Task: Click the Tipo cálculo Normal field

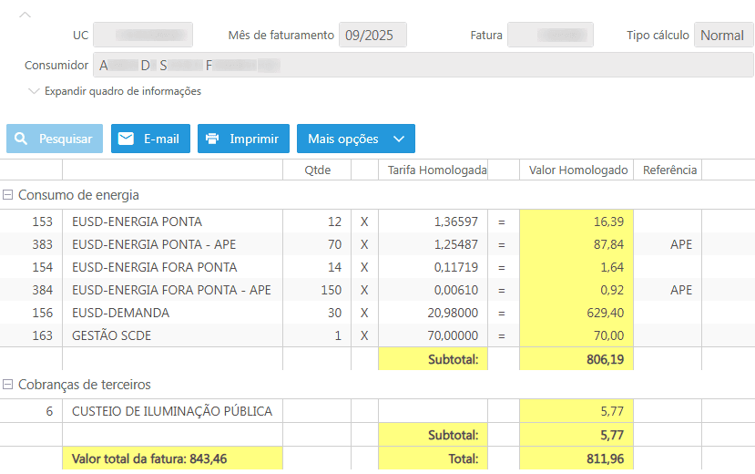Action: coord(722,36)
